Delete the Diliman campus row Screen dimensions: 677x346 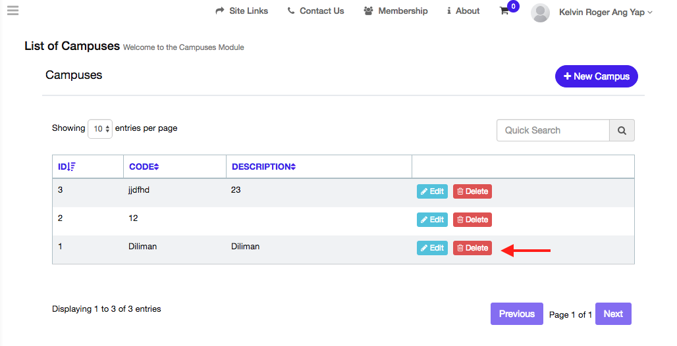(472, 248)
